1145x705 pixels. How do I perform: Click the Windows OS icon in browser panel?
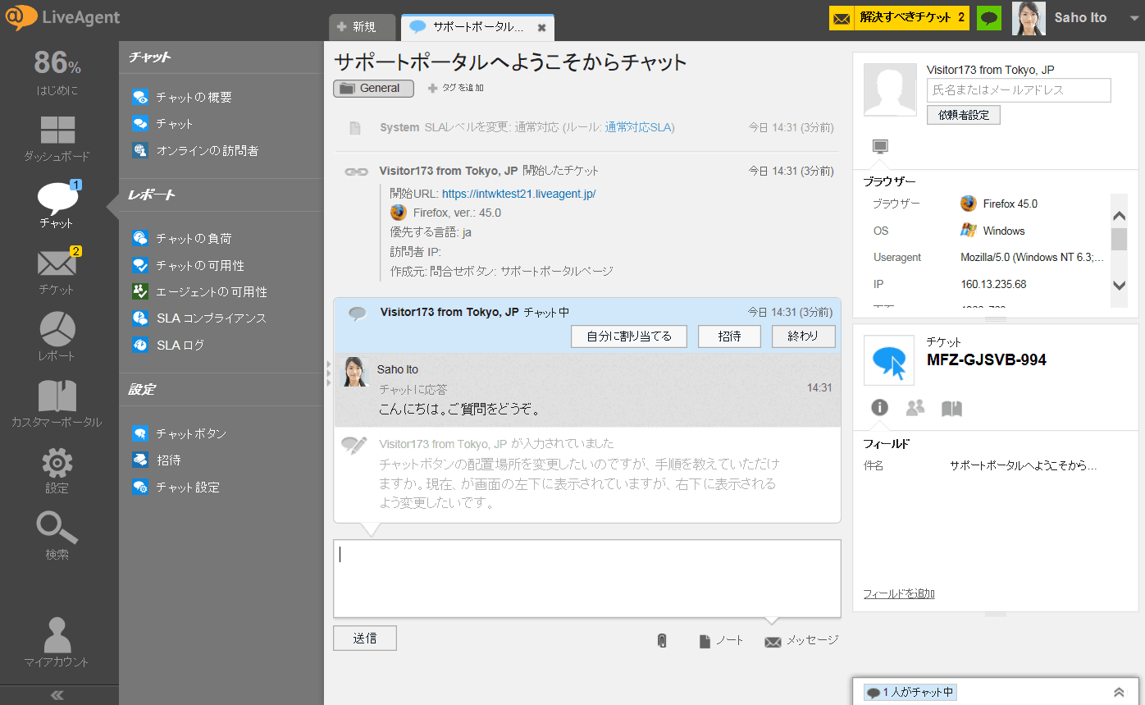point(969,231)
